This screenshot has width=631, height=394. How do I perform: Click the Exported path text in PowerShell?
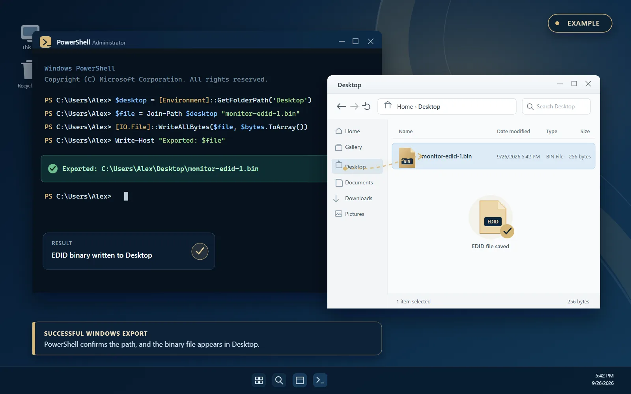[x=161, y=169]
